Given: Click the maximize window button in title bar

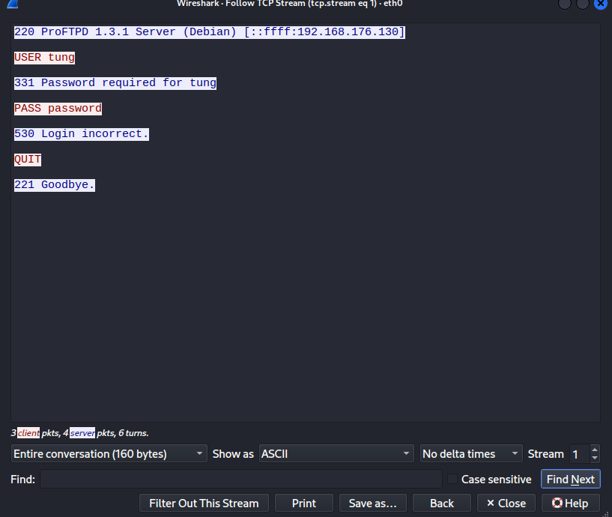Looking at the screenshot, I should click(582, 4).
